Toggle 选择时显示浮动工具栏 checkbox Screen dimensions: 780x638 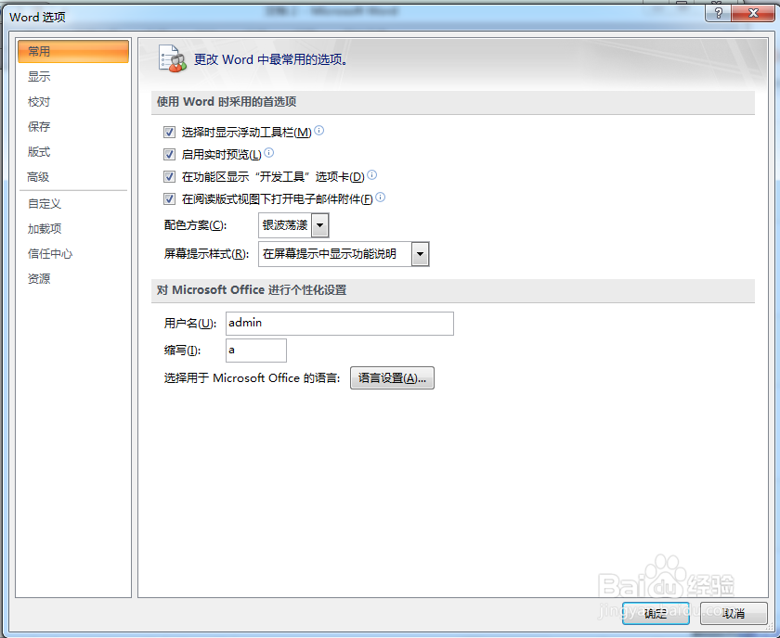(169, 133)
